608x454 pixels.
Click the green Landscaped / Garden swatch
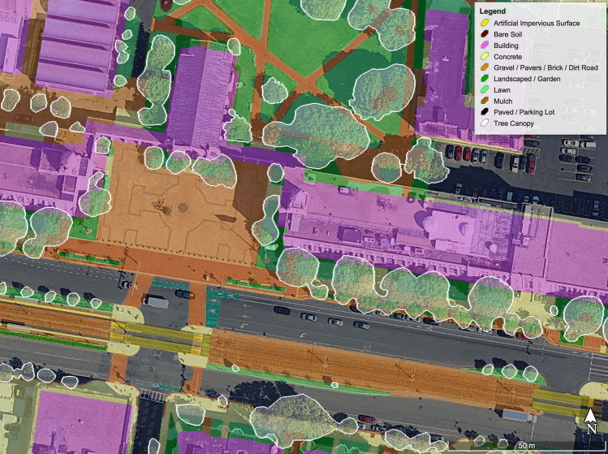(485, 79)
